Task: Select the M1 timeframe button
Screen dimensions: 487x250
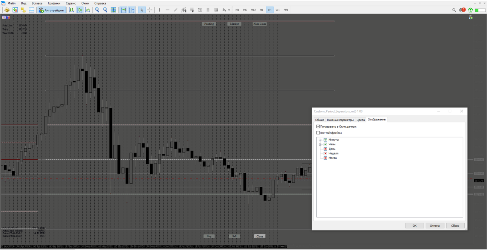Action: [x=237, y=10]
